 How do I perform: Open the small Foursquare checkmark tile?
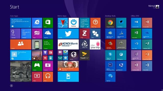pyautogui.click(x=65, y=53)
